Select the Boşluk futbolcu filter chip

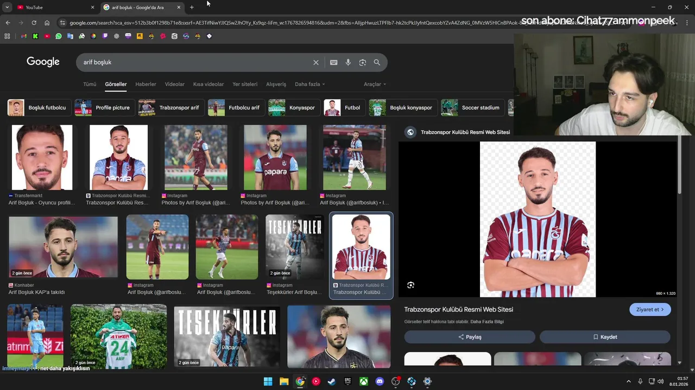click(39, 108)
